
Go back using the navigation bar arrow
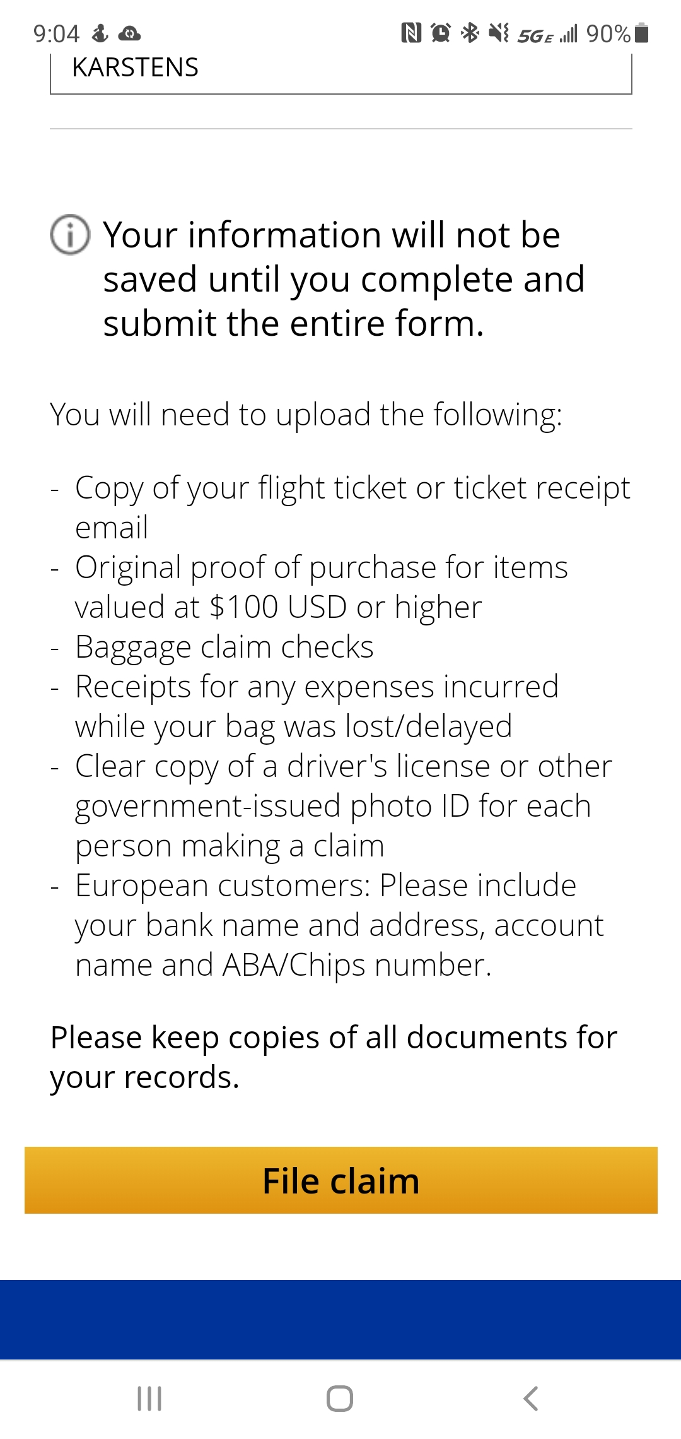tap(531, 1399)
